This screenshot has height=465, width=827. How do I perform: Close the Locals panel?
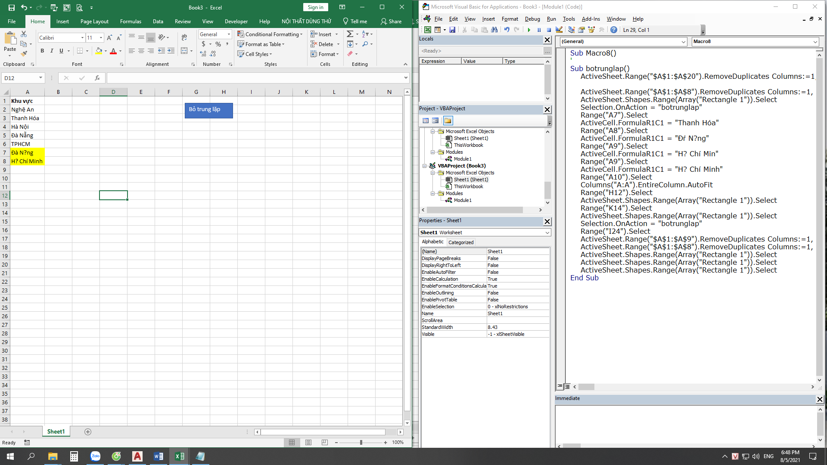547,40
